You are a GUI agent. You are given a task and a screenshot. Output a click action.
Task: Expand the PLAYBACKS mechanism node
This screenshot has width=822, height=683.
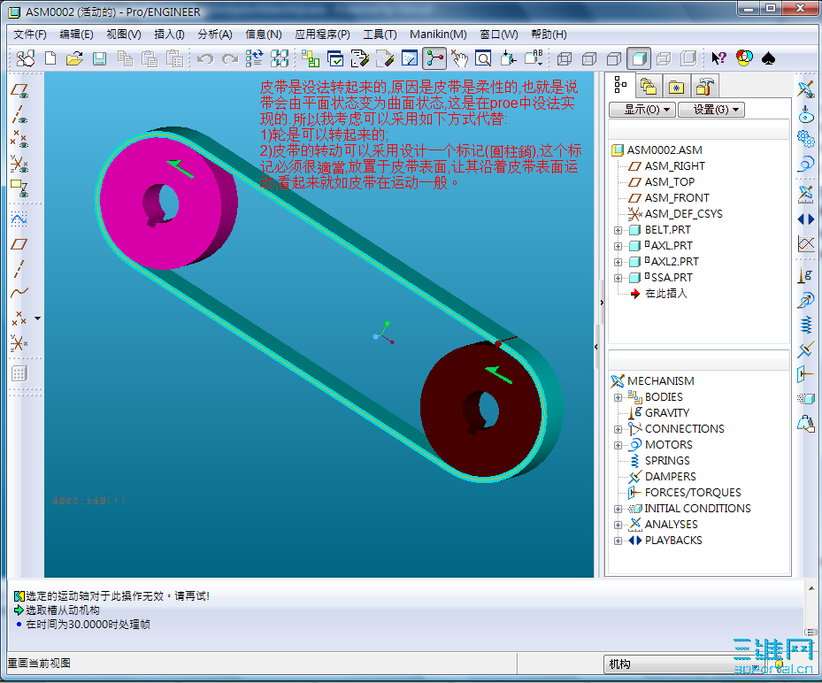[618, 541]
